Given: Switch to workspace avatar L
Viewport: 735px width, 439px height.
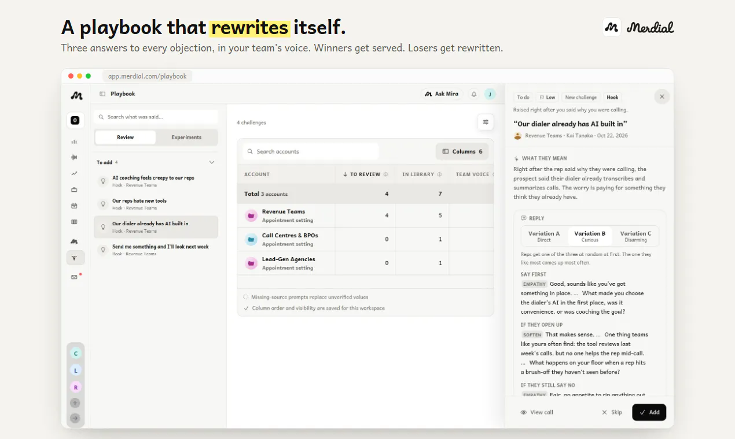Looking at the screenshot, I should [75, 370].
